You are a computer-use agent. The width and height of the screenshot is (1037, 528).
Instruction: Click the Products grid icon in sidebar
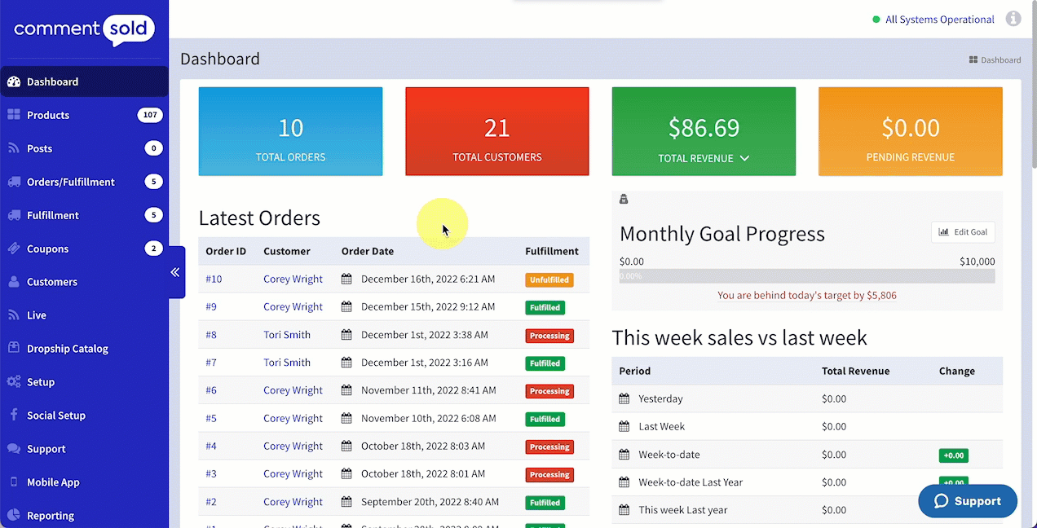tap(13, 115)
